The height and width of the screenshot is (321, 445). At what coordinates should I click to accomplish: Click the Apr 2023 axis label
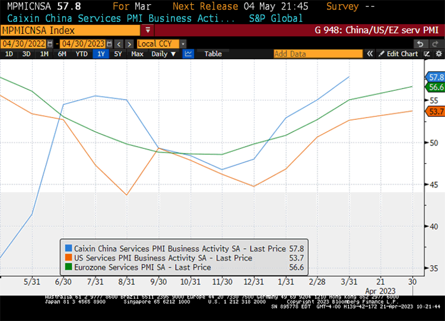380,291
